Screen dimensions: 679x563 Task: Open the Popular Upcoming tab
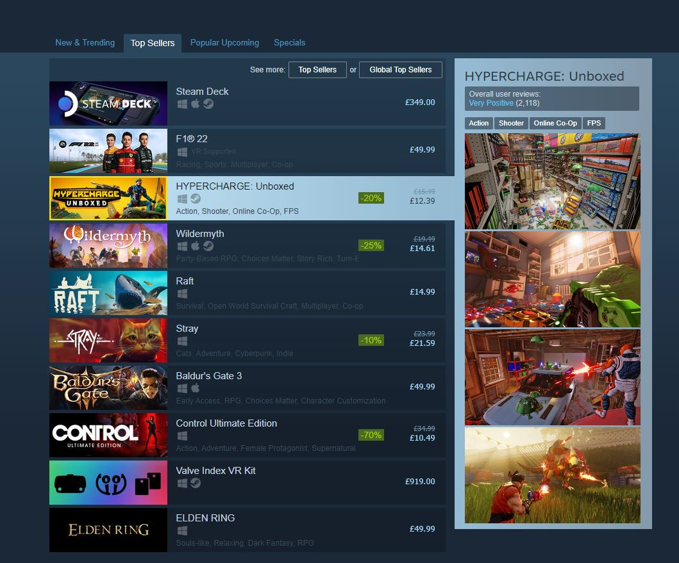point(224,42)
